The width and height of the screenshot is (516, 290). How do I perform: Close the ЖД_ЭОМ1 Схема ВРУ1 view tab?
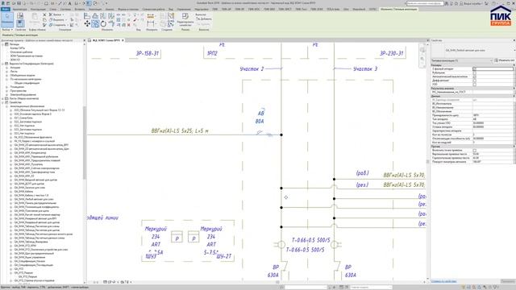pyautogui.click(x=123, y=40)
